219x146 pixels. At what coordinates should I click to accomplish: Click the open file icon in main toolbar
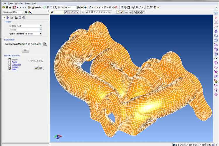click(3, 7)
